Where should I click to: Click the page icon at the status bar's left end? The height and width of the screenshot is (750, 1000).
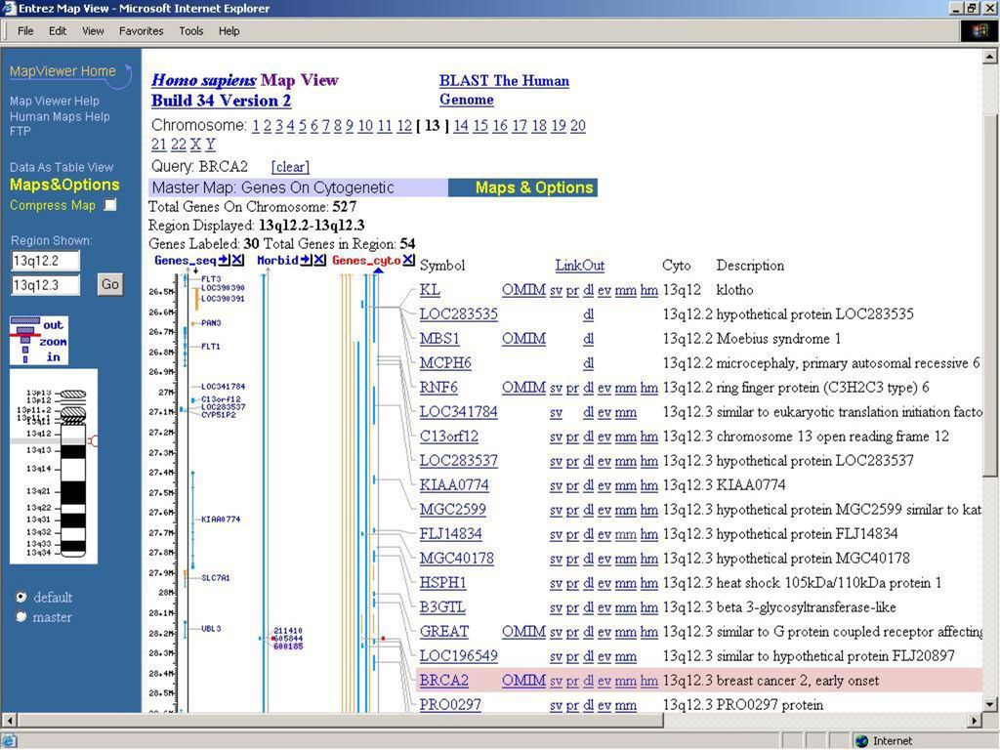click(x=9, y=741)
